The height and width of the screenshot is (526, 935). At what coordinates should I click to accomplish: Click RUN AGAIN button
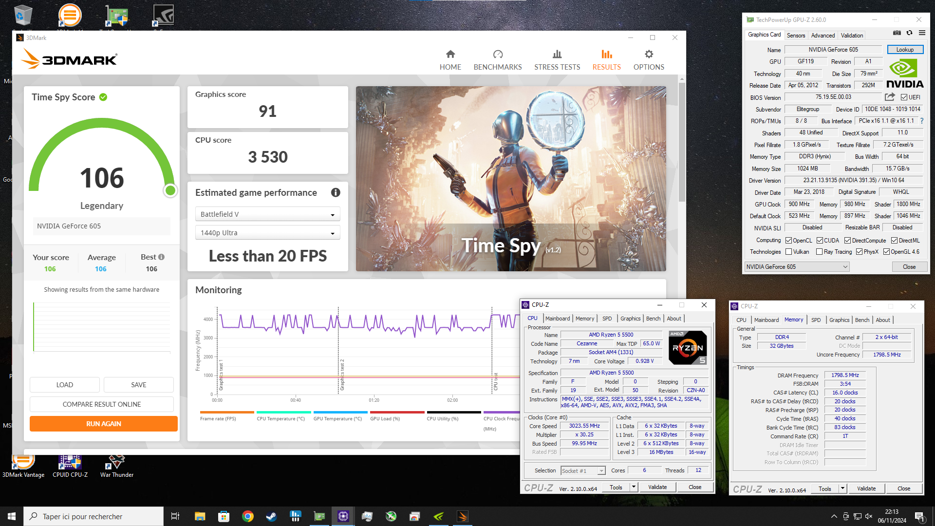click(x=103, y=424)
